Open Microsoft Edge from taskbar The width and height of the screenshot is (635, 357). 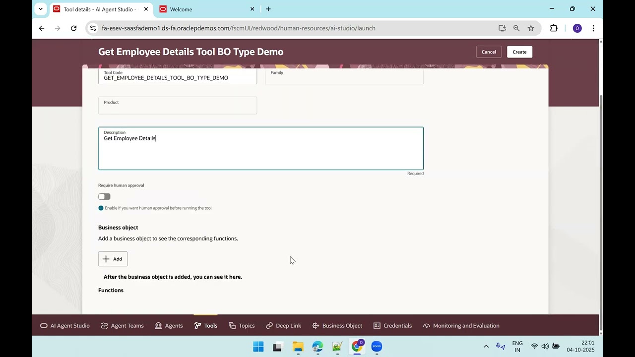(x=317, y=347)
